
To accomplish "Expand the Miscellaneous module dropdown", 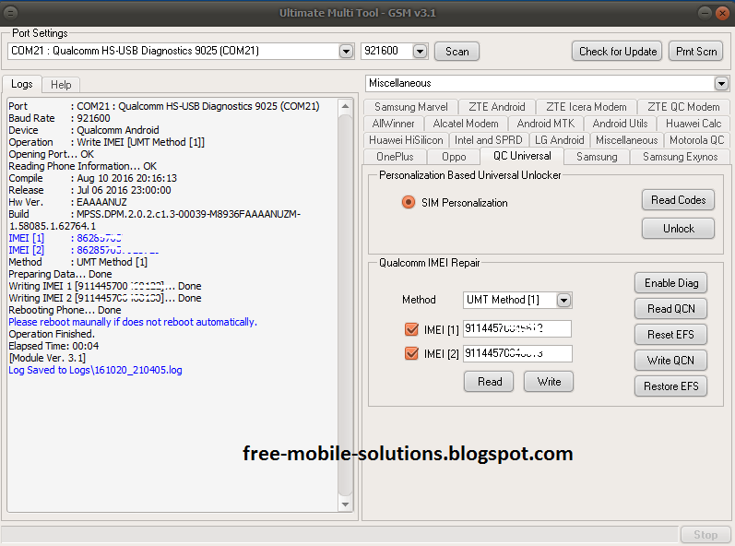I will point(721,83).
